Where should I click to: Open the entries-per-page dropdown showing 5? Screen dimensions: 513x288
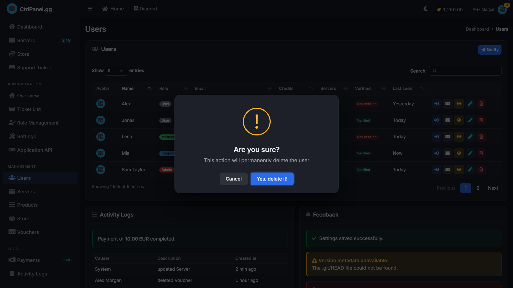point(116,71)
